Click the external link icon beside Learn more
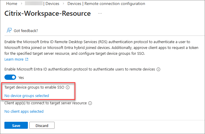Image resolution: width=205 pixels, height=134 pixels. pos(27,59)
